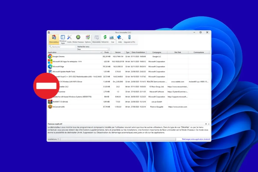This screenshot has height=172, width=258.
Task: Sort the list by Compagnie column
Action: (x=156, y=52)
